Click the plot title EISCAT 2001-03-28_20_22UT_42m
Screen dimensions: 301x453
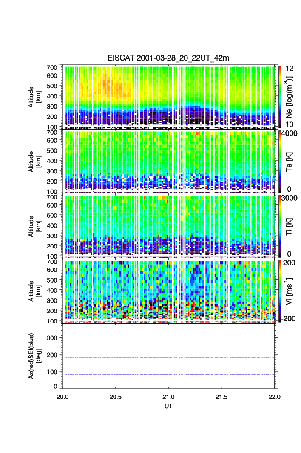point(168,58)
